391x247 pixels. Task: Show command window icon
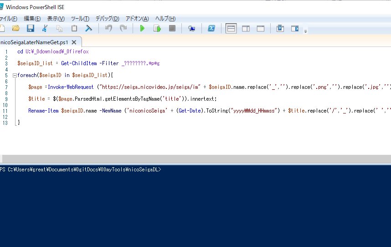click(x=280, y=28)
